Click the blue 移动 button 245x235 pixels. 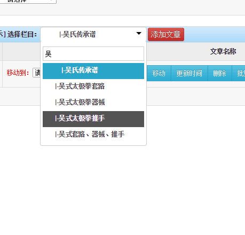(x=159, y=73)
